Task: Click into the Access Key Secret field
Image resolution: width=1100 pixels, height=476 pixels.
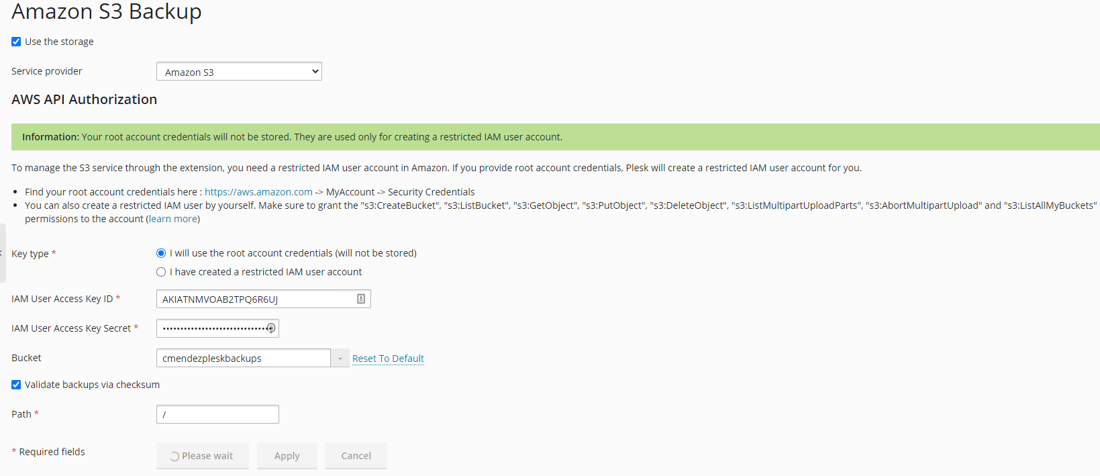Action: click(211, 328)
